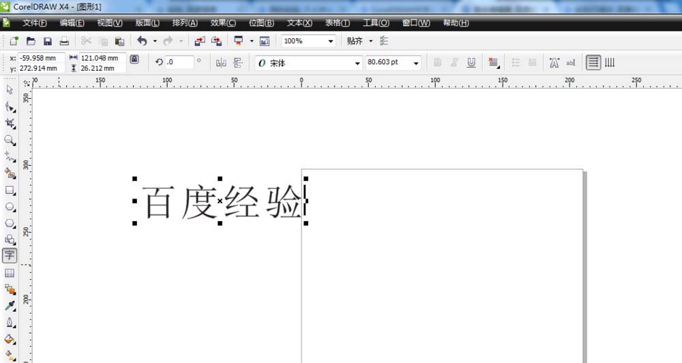Open the character formatting dialog
Screen dimensions: 682x363
coord(554,63)
